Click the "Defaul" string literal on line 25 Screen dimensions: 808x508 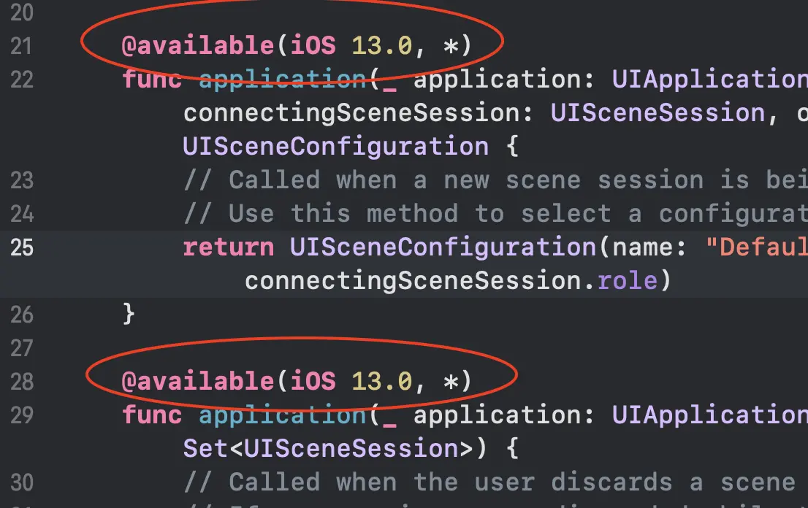pos(756,247)
